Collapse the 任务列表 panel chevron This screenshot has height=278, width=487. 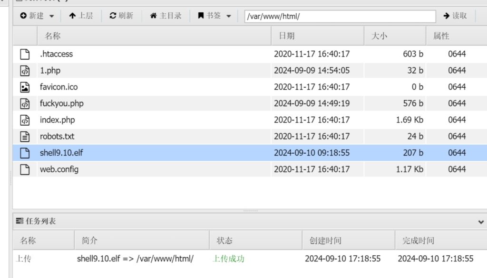point(481,222)
